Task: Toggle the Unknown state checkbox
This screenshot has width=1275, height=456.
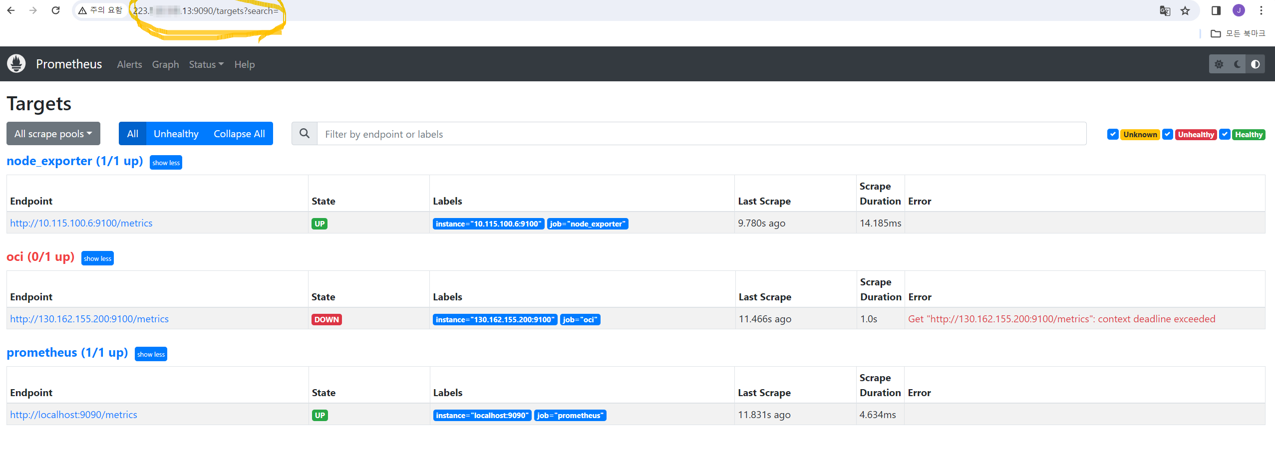Action: tap(1113, 134)
